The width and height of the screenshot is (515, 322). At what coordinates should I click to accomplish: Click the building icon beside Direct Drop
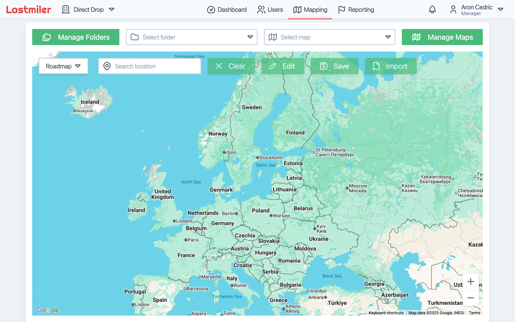(65, 10)
